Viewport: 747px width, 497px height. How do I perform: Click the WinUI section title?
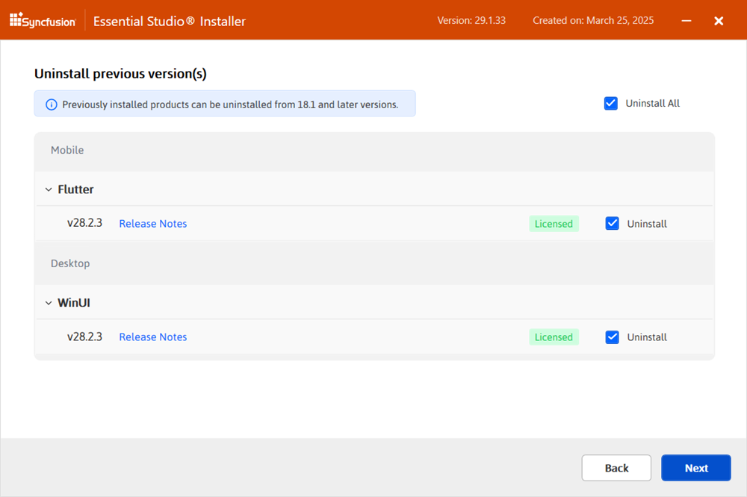[x=74, y=303]
